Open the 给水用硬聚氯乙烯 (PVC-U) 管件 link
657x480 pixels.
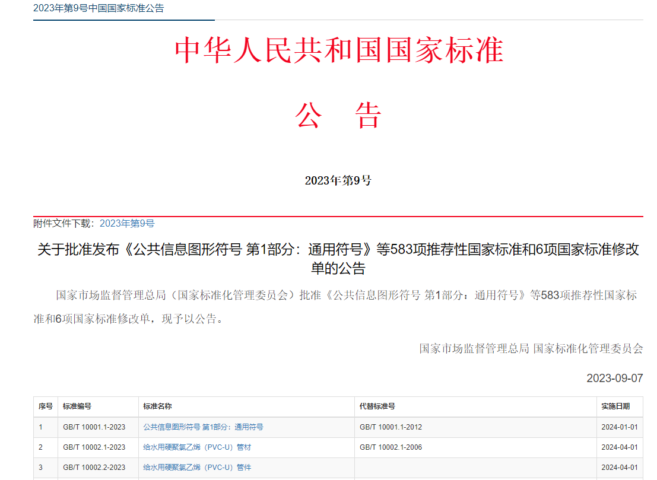tap(197, 467)
